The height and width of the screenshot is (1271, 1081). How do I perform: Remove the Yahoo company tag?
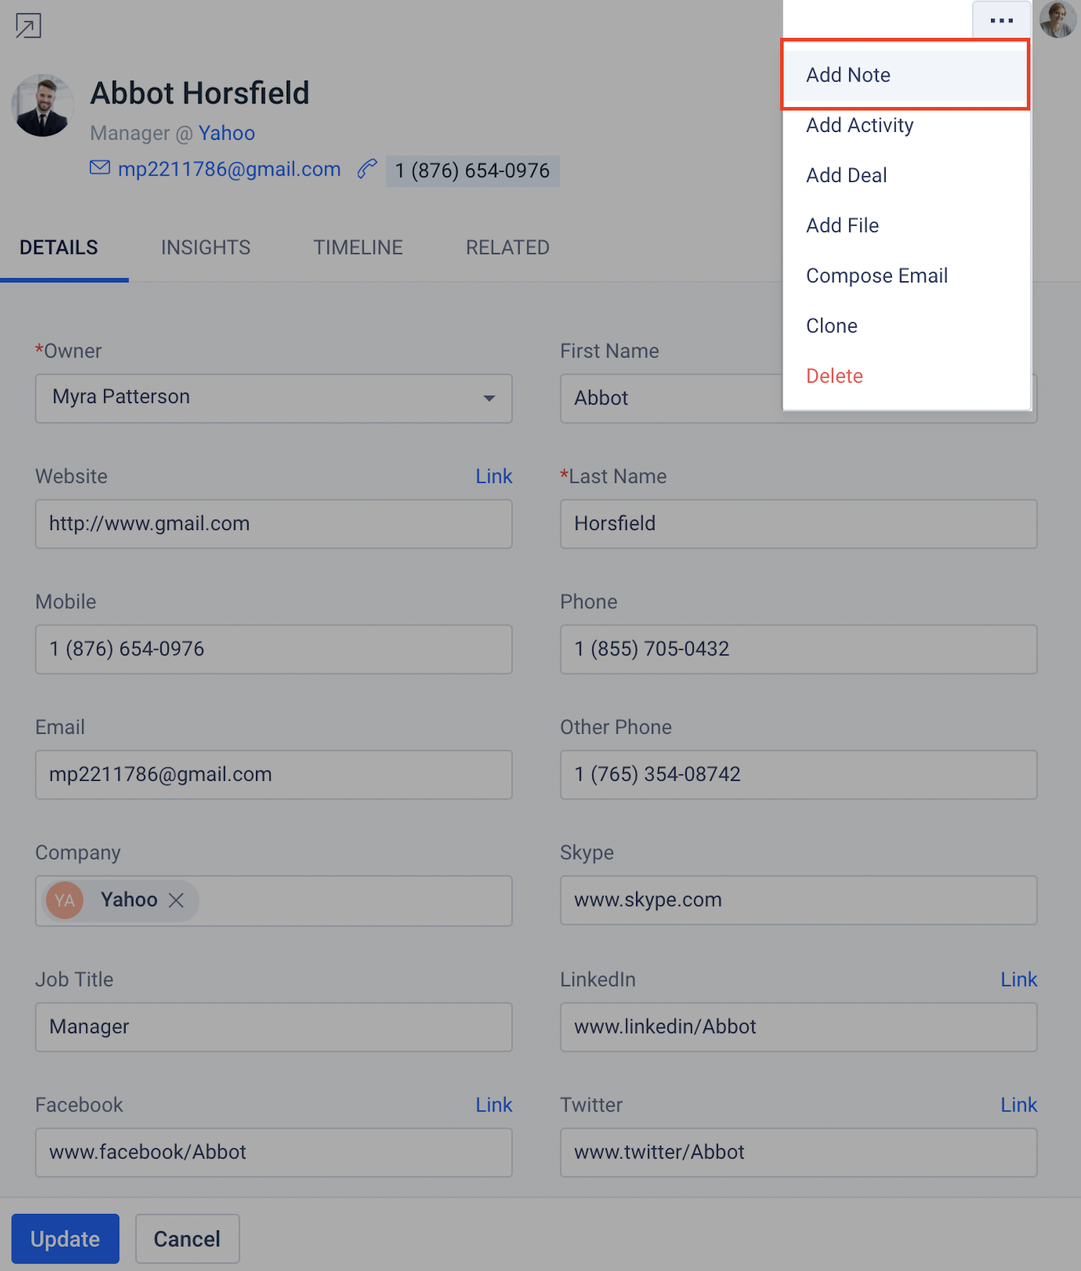176,900
